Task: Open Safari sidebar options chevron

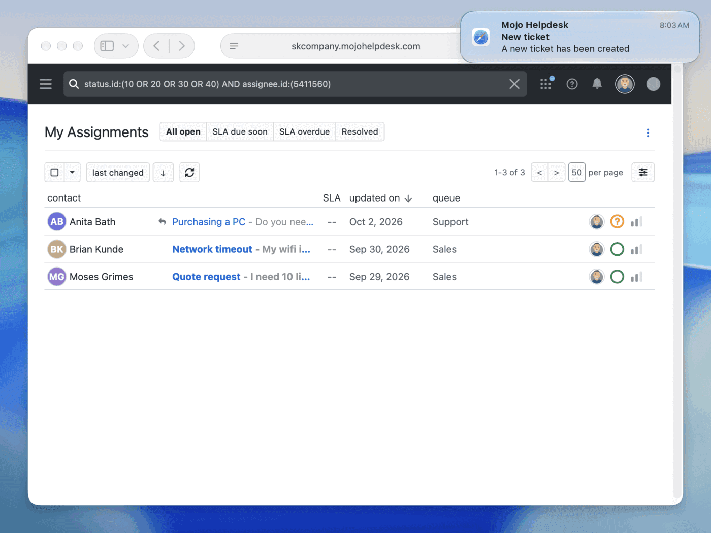Action: (126, 46)
